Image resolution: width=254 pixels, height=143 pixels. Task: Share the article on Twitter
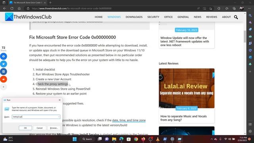click(4, 64)
